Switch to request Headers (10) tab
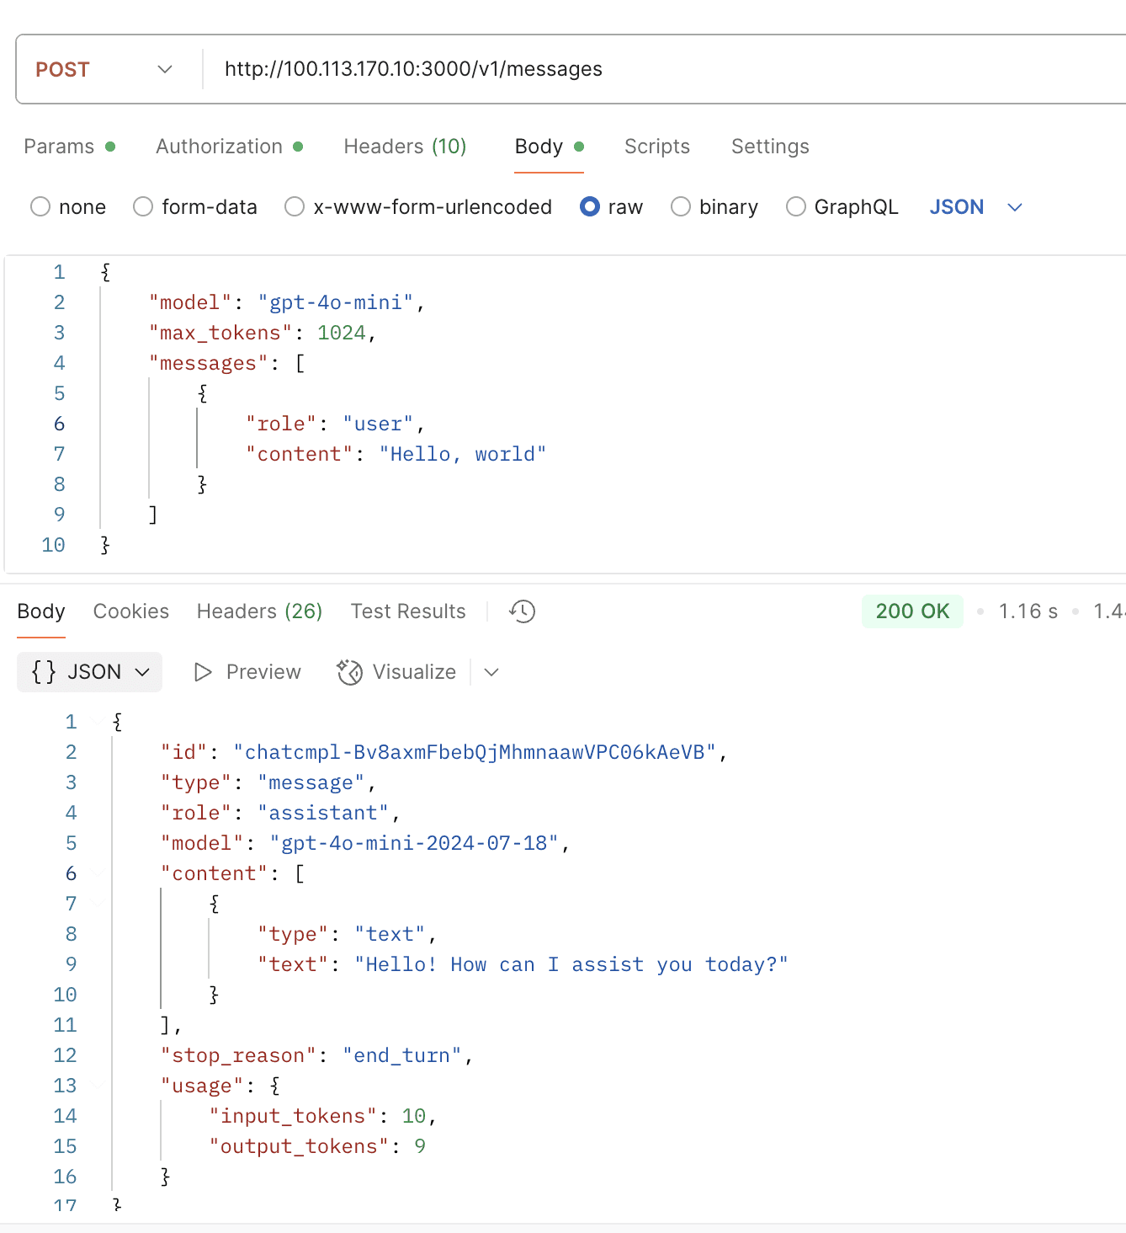The image size is (1126, 1233). [405, 147]
